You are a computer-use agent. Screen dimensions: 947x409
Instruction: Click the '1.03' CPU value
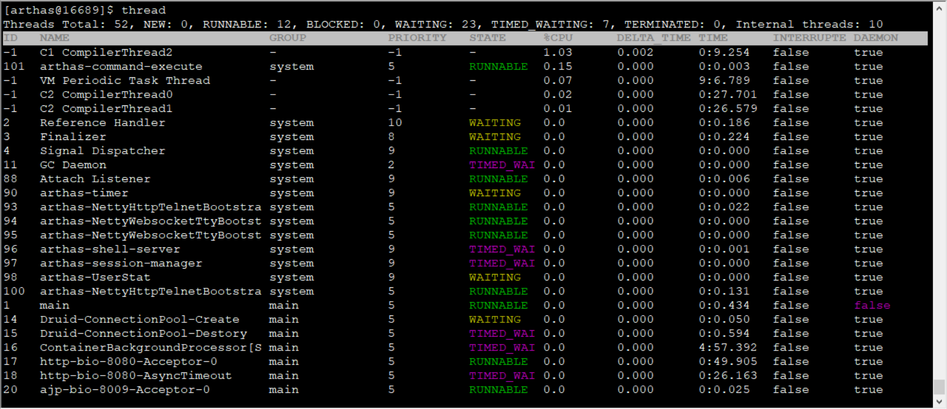click(558, 52)
